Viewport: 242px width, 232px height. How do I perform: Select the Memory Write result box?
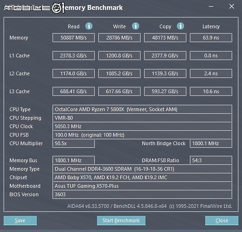[x=119, y=38]
